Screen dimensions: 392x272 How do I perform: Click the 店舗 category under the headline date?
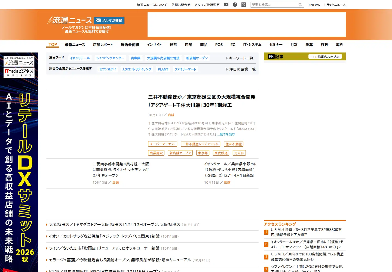pos(171,115)
